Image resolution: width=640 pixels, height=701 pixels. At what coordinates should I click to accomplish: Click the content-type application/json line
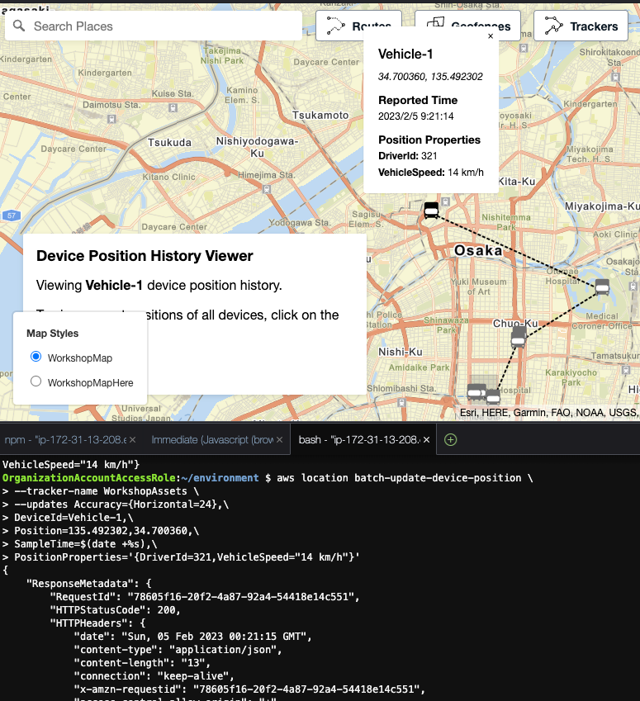[178, 650]
